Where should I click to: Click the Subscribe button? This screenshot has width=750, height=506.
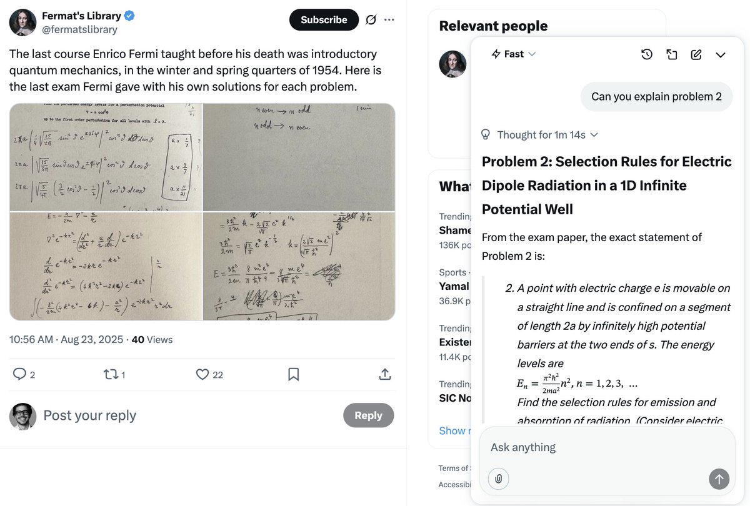coord(324,20)
